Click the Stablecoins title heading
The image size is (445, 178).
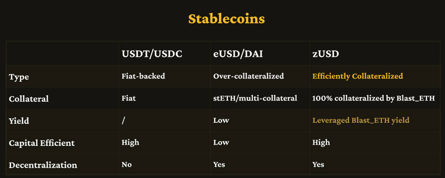227,19
